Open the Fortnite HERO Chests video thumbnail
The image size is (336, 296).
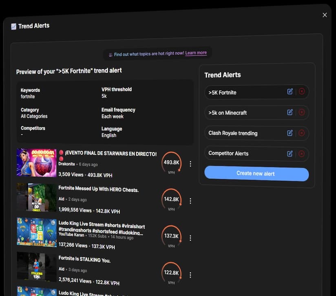pyautogui.click(x=37, y=197)
